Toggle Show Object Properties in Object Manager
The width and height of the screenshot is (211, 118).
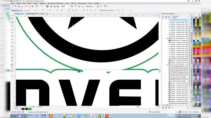pyautogui.click(x=163, y=17)
